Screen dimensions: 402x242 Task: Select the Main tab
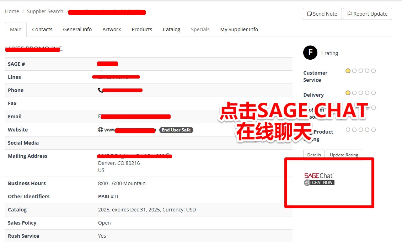click(x=16, y=29)
